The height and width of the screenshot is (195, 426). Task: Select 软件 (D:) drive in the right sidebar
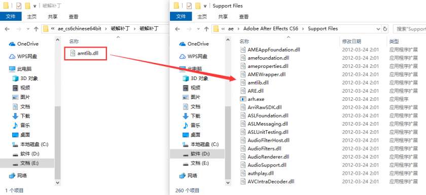tap(197, 154)
